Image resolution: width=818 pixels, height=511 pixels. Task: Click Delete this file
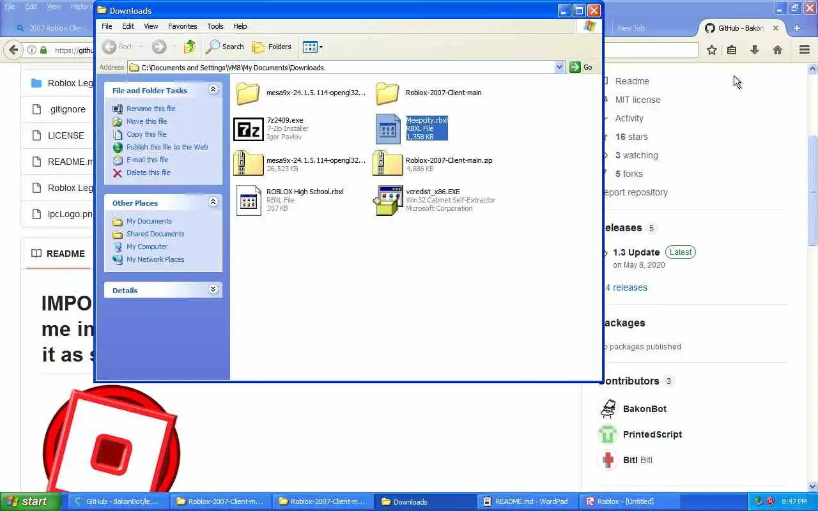[148, 172]
